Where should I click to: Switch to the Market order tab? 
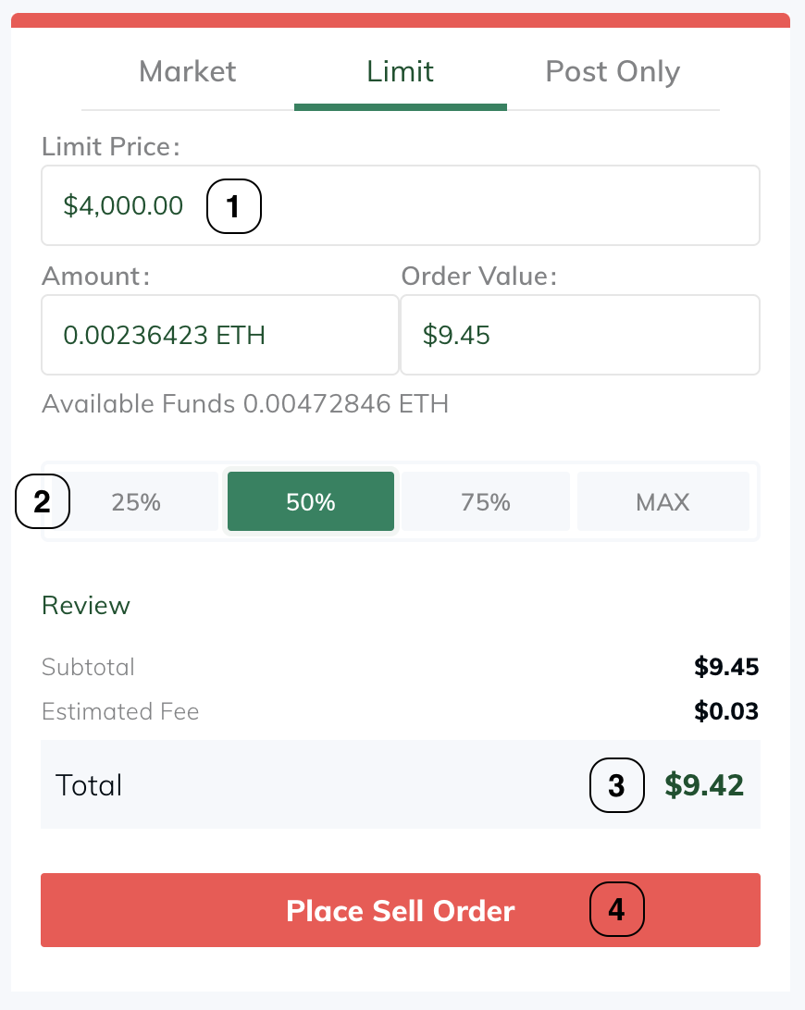coord(188,71)
